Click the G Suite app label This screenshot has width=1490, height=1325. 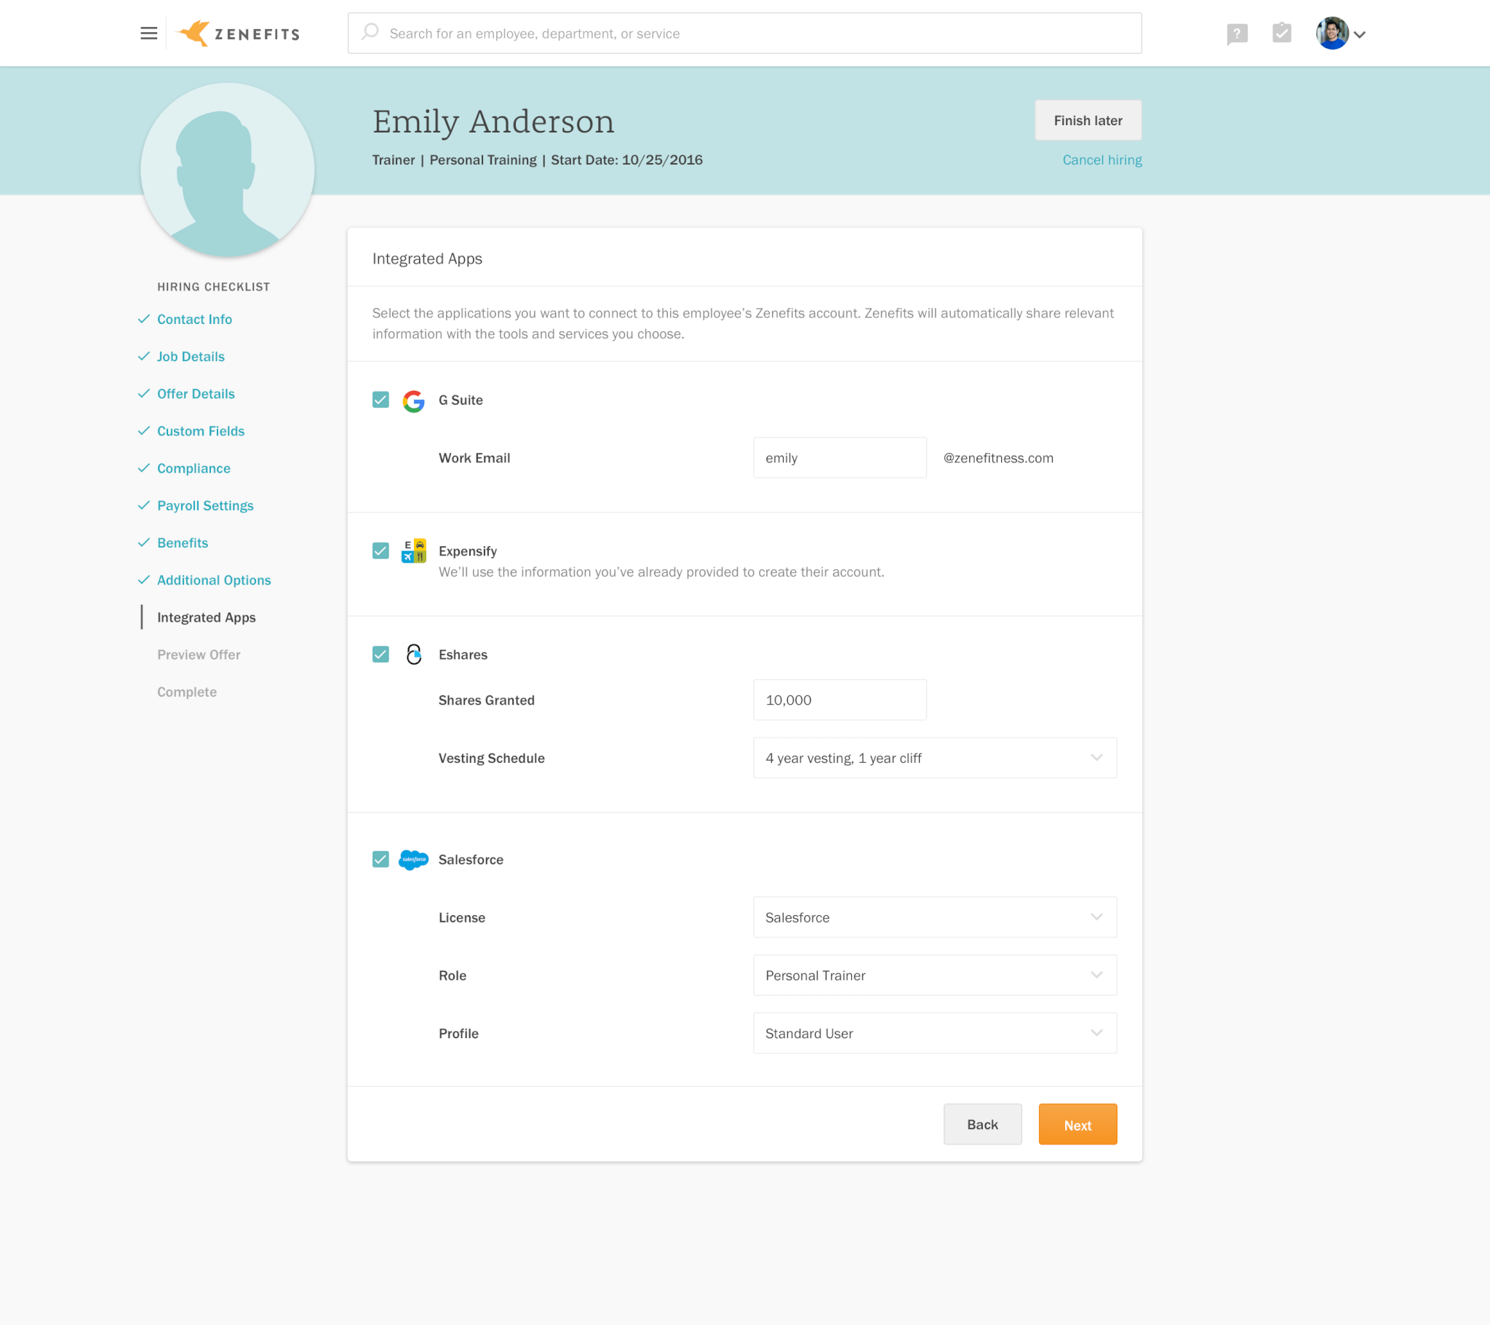461,400
